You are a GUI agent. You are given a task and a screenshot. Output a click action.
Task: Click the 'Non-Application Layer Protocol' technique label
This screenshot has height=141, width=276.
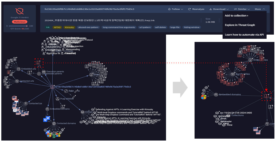click(x=78, y=40)
